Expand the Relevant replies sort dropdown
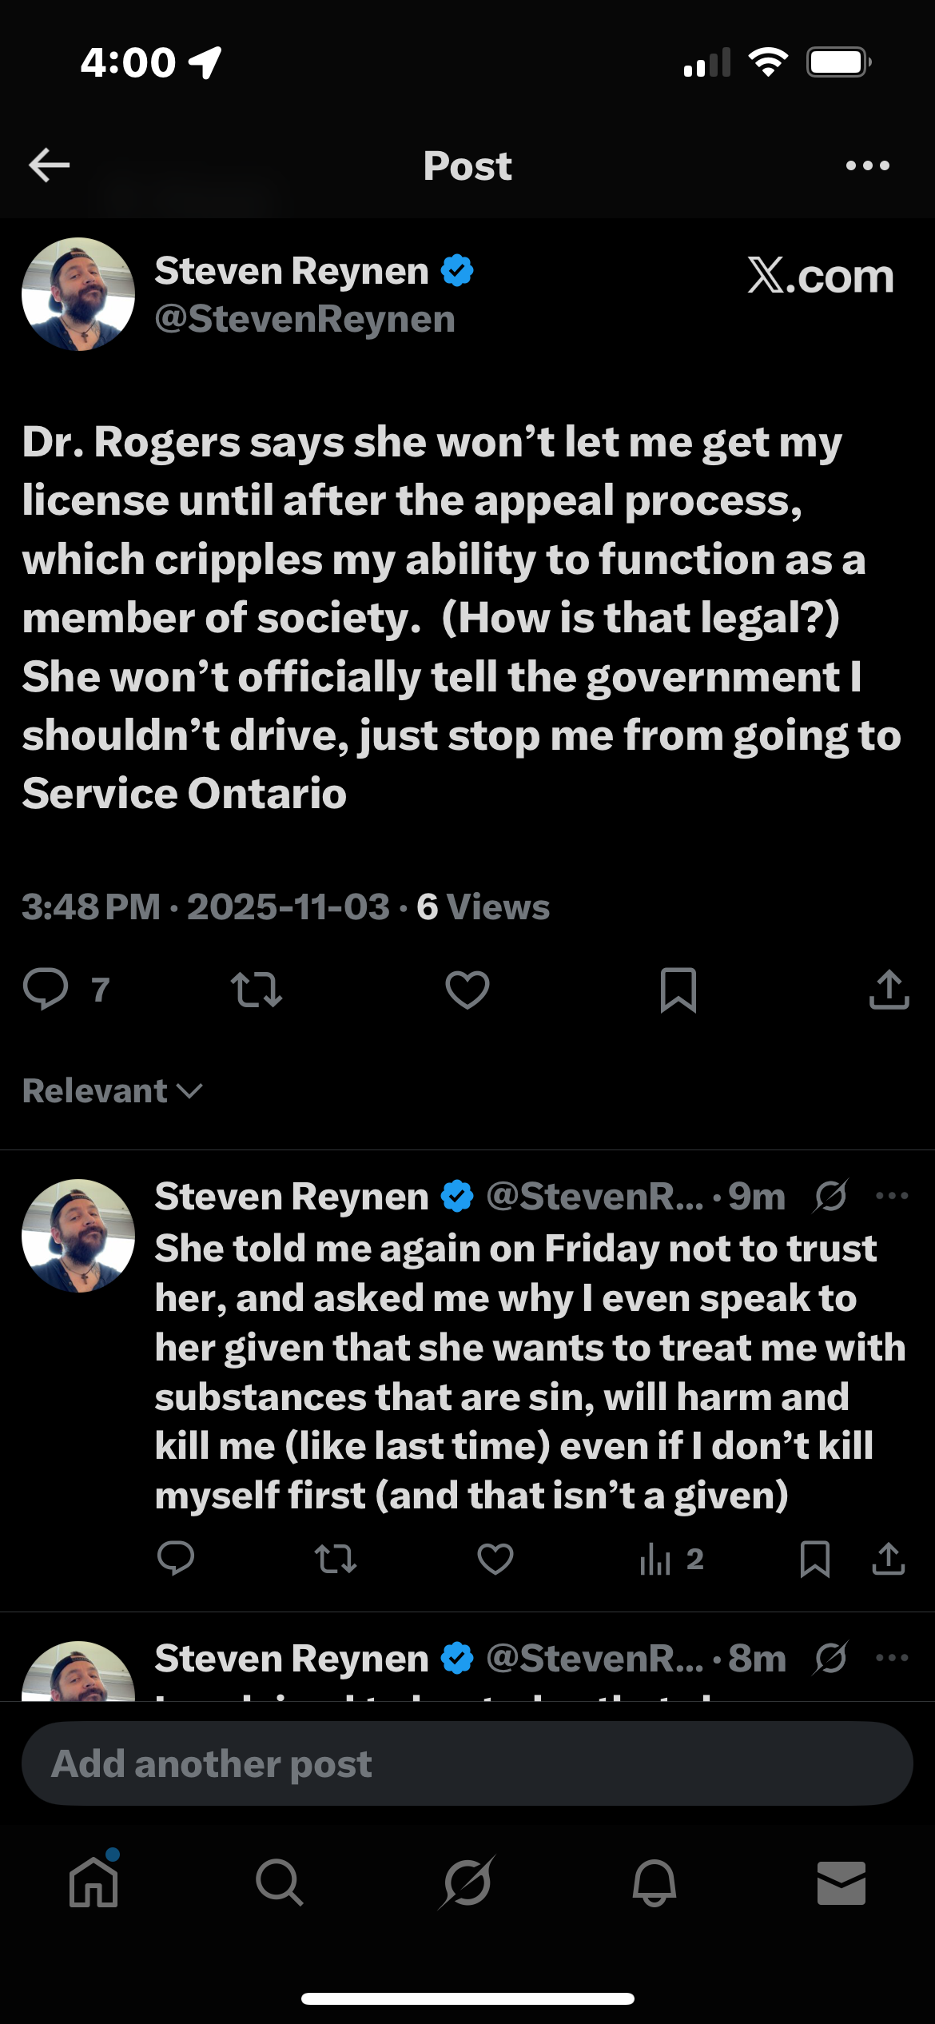 pos(112,1091)
